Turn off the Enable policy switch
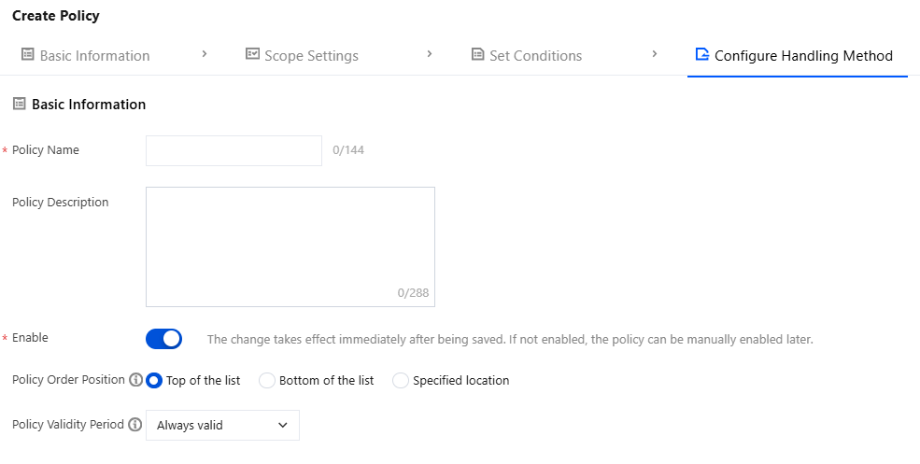This screenshot has width=920, height=464. [x=163, y=339]
